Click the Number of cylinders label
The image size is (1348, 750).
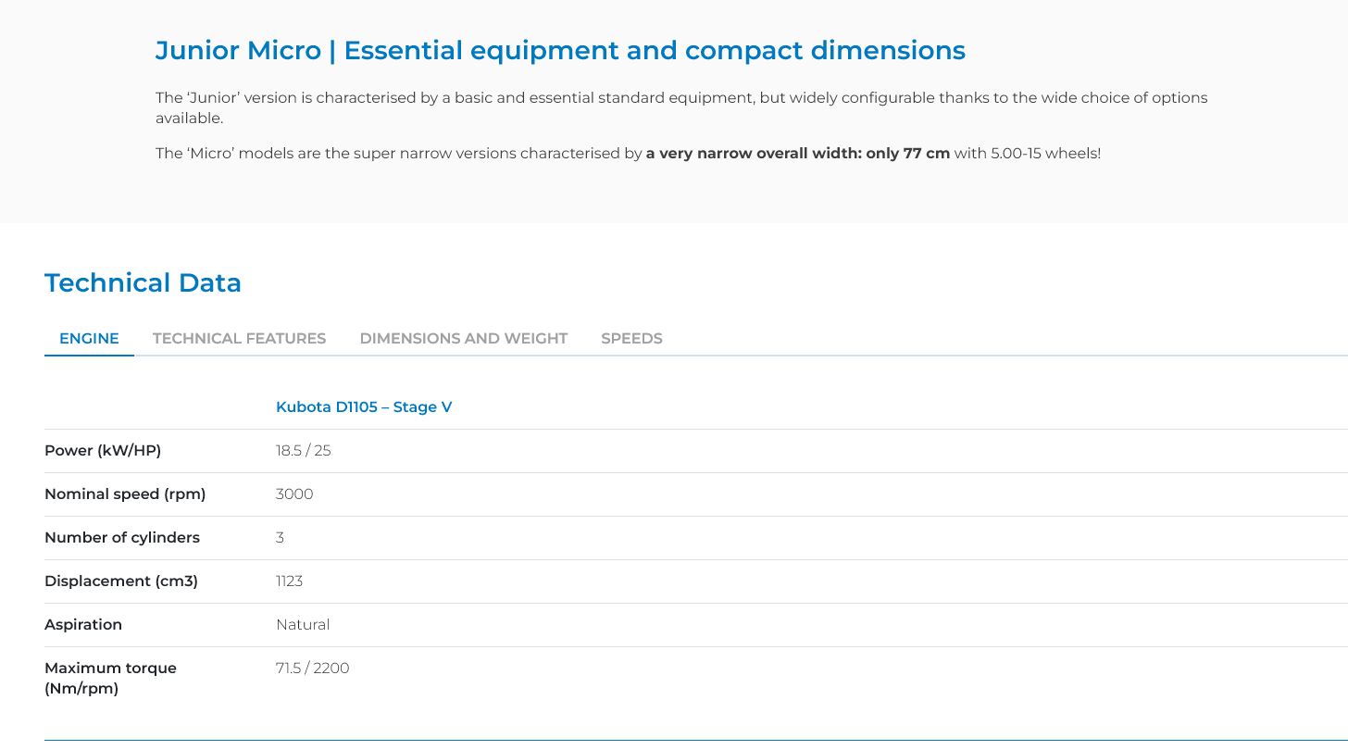pyautogui.click(x=122, y=538)
